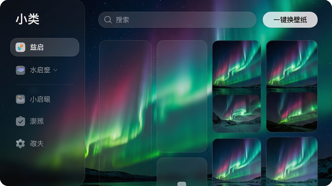Image resolution: width=332 pixels, height=186 pixels.
Task: Click the 一键换壁纸 button
Action: click(x=290, y=20)
